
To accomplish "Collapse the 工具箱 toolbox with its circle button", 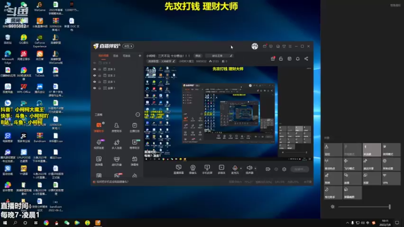I will click(x=137, y=115).
